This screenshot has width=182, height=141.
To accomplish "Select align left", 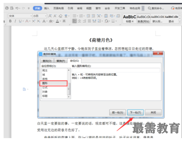I will [74, 21].
